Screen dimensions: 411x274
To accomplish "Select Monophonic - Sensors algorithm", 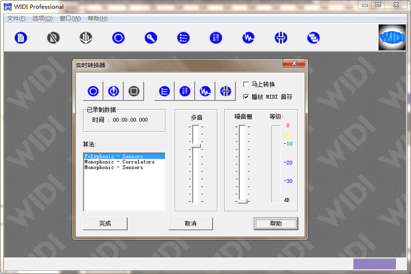I will click(x=124, y=167).
